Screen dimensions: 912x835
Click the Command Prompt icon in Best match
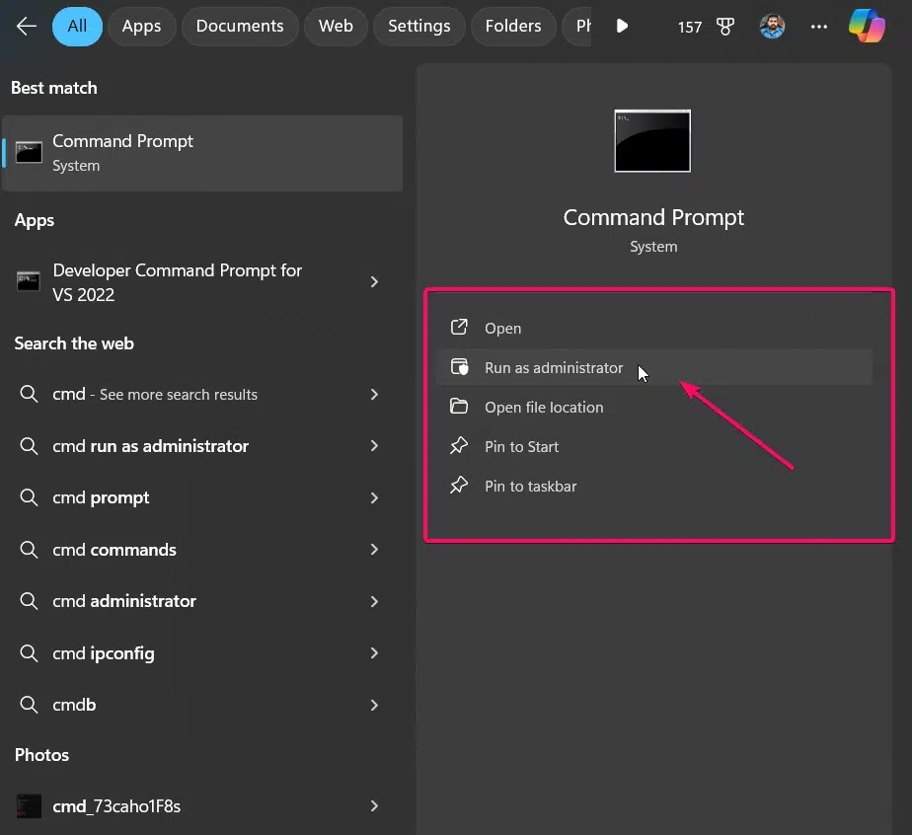tap(29, 153)
